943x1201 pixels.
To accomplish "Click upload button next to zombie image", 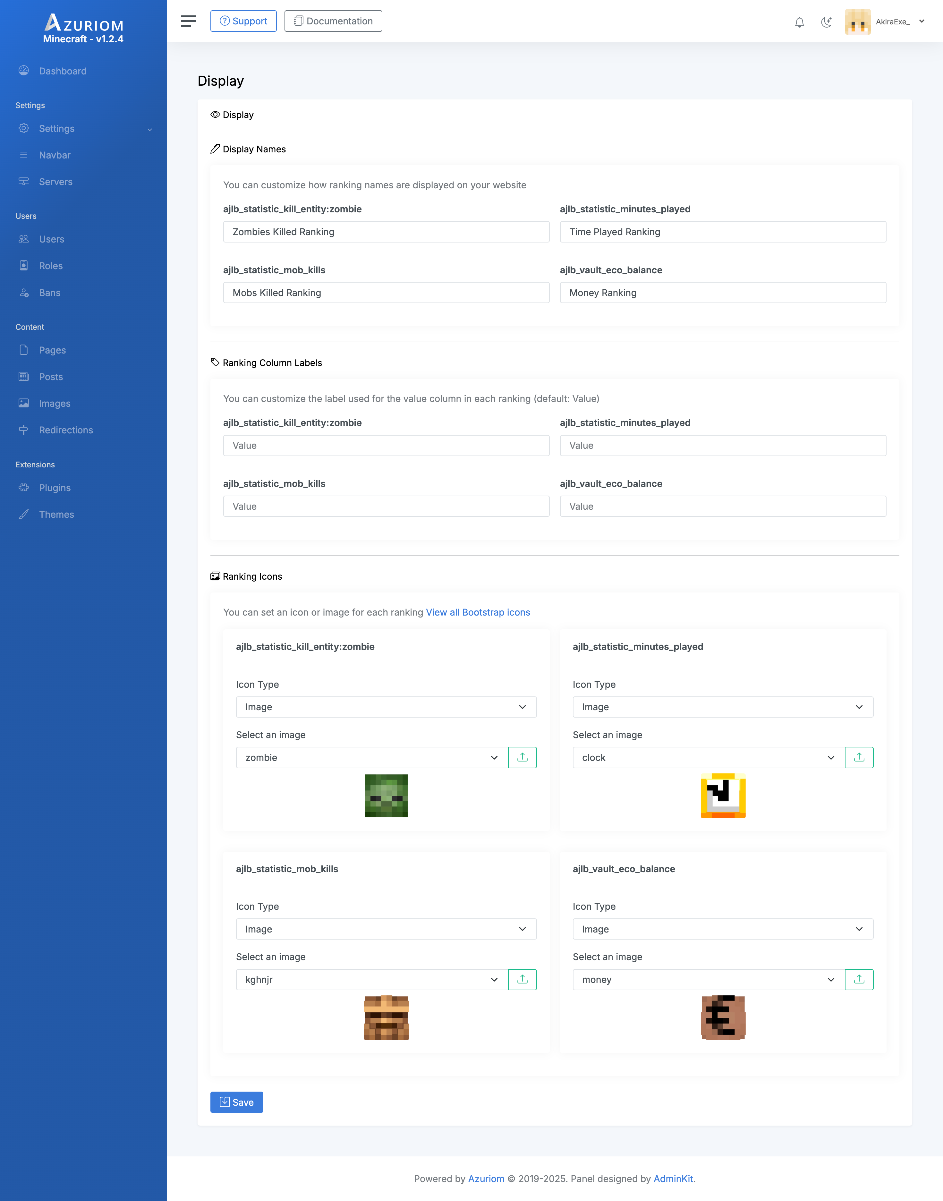I will pos(522,758).
